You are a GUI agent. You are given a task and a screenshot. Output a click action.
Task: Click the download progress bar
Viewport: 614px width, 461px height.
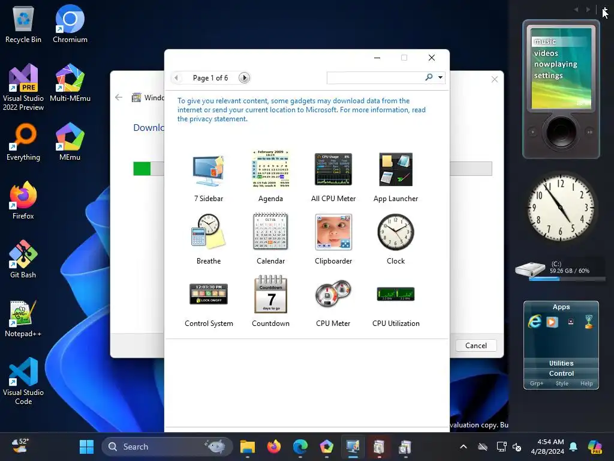click(x=312, y=169)
